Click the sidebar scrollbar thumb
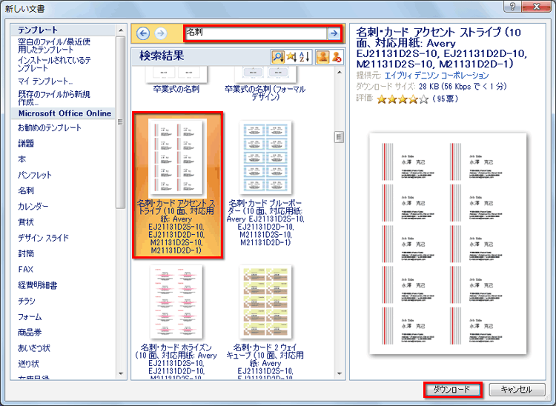The height and width of the screenshot is (406, 556). [x=121, y=122]
